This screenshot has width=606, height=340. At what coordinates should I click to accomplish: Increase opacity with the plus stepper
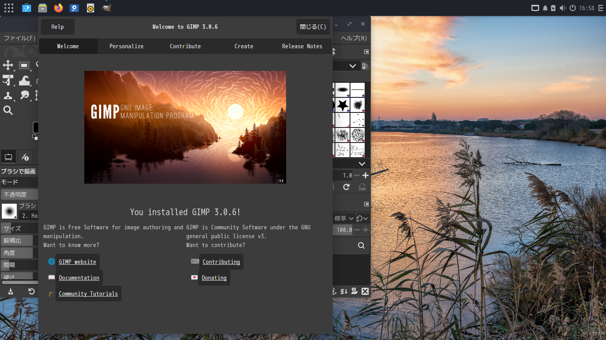(365, 230)
